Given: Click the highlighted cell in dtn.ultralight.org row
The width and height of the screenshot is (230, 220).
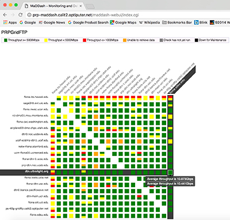Looking at the screenshot, I should point(170,172).
